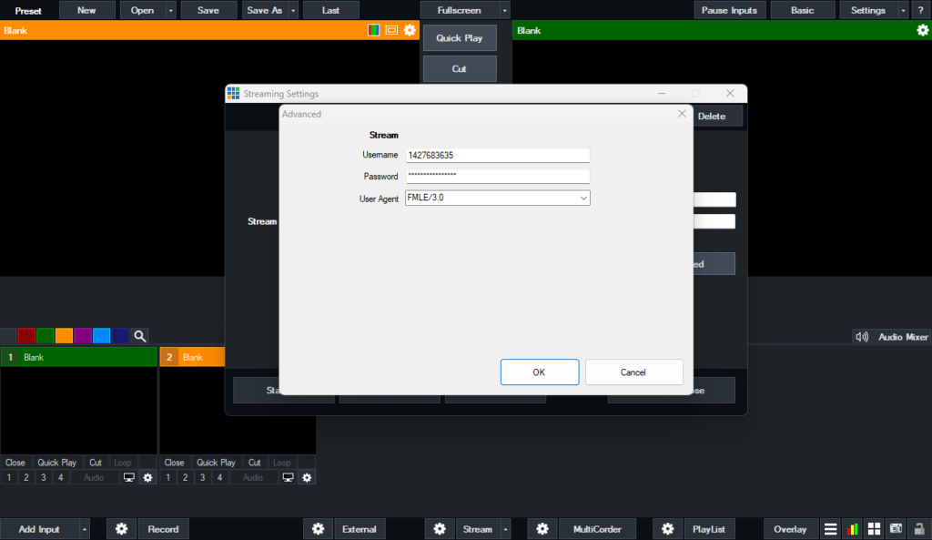Click the lock icon in bottom-right corner
932x540 pixels.
click(918, 528)
